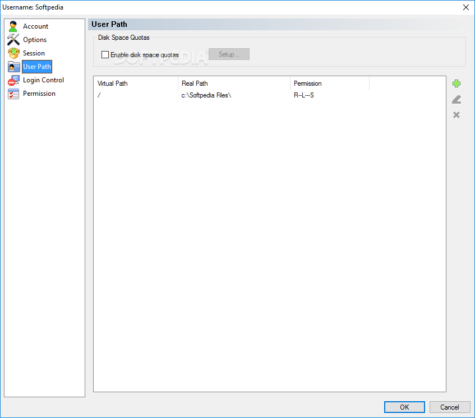
Task: Open the Permission section
Action: 39,94
